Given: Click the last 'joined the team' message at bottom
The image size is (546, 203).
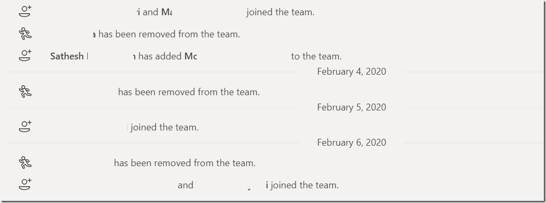Looking at the screenshot, I should coord(305,185).
